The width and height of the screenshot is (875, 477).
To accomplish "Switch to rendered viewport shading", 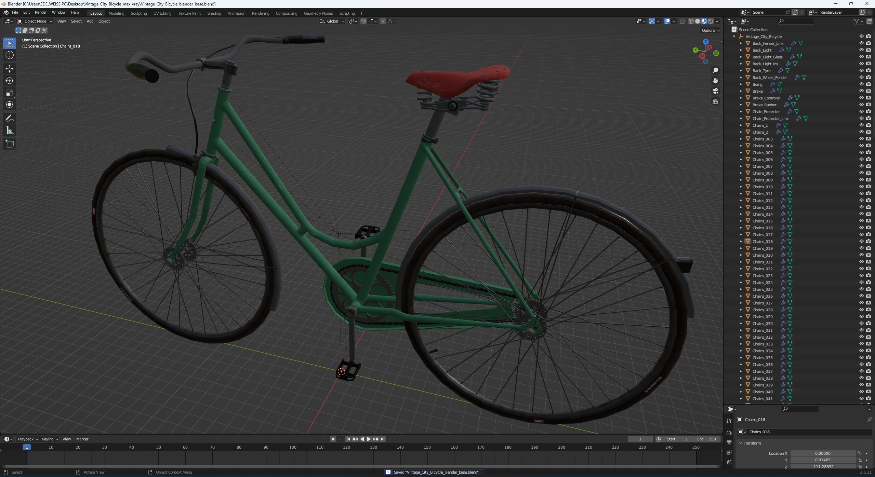I will pyautogui.click(x=711, y=21).
